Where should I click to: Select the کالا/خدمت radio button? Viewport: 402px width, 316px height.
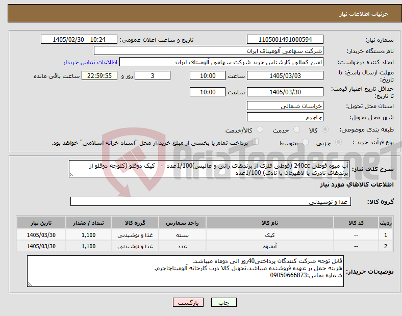(x=260, y=129)
